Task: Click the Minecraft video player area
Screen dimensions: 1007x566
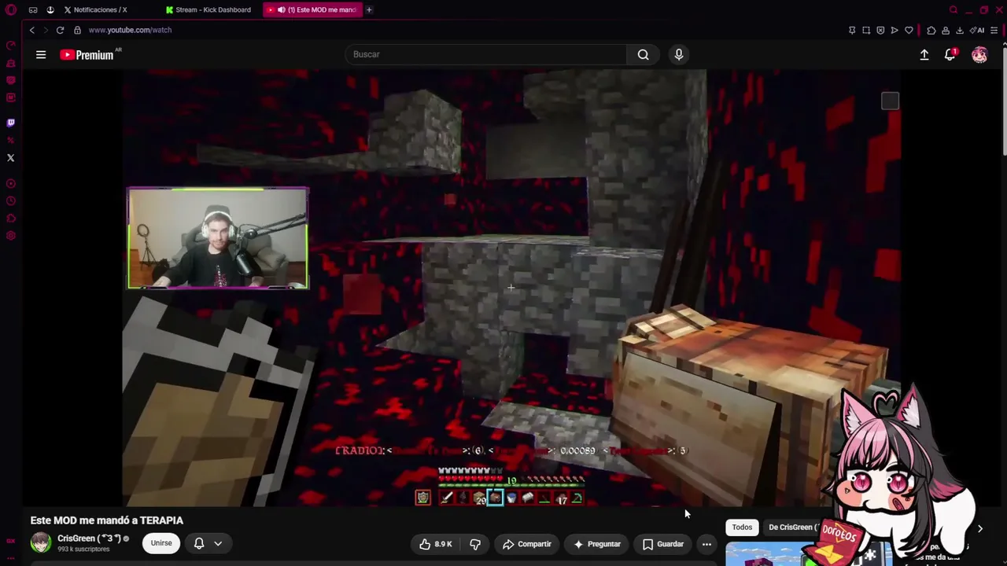Action: [510, 288]
